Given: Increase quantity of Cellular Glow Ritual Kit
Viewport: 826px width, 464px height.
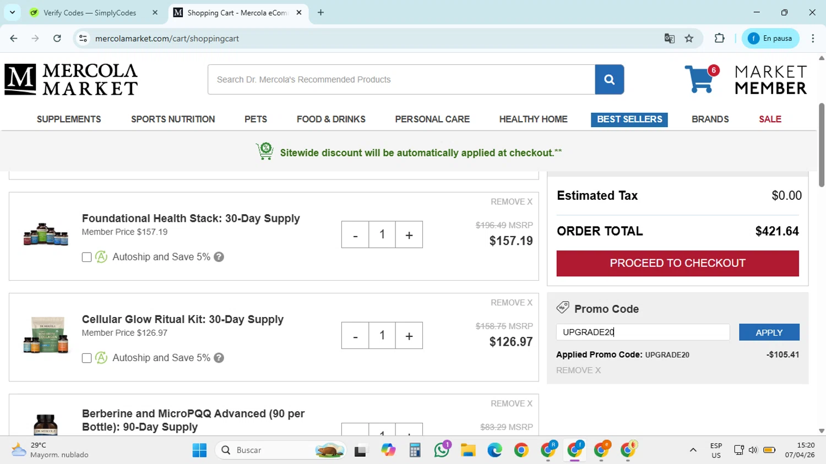Looking at the screenshot, I should pyautogui.click(x=409, y=335).
